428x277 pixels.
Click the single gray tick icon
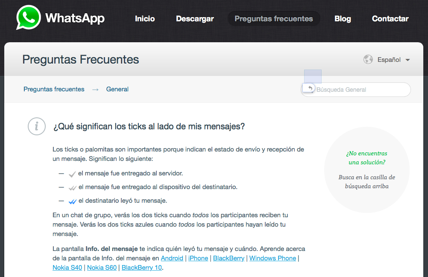pos(72,174)
